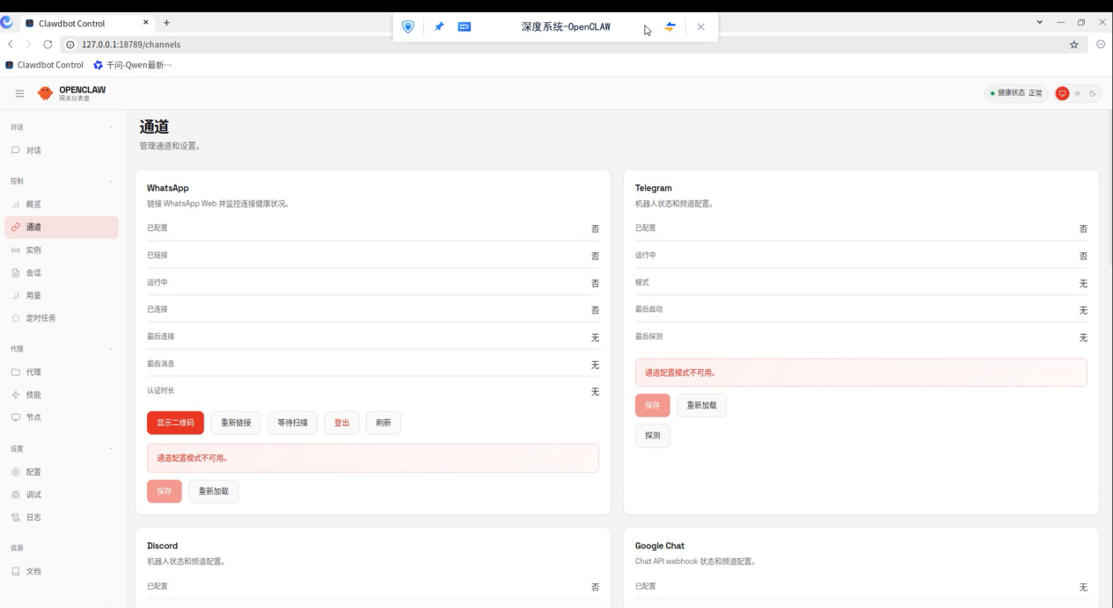Viewport: 1113px width, 608px height.
Task: Open 定时任务 in the sidebar
Action: 40,318
